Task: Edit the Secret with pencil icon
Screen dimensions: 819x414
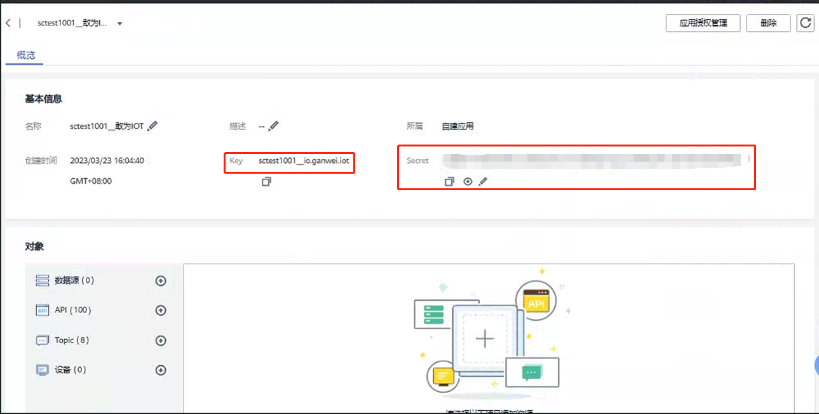Action: (x=483, y=181)
